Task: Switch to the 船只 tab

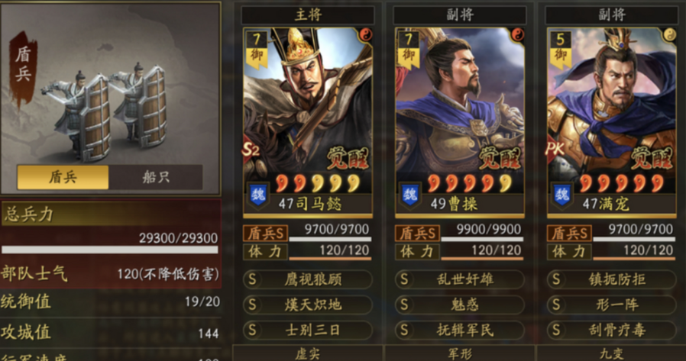Action: coord(155,177)
